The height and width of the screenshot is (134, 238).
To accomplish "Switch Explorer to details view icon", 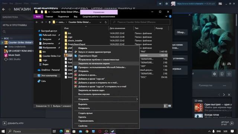I will 165,106.
